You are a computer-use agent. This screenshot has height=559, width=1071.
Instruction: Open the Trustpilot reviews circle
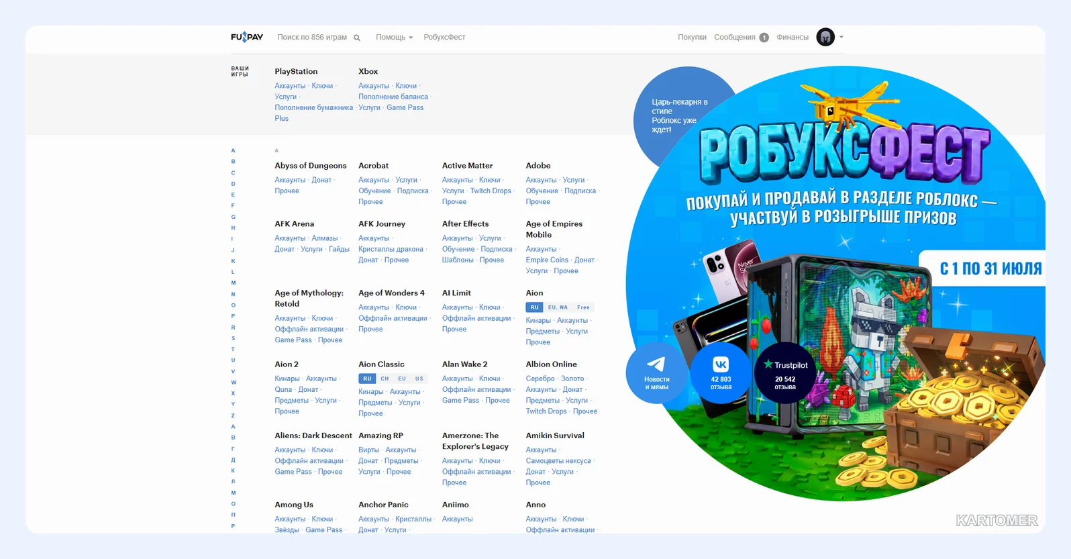coord(785,373)
